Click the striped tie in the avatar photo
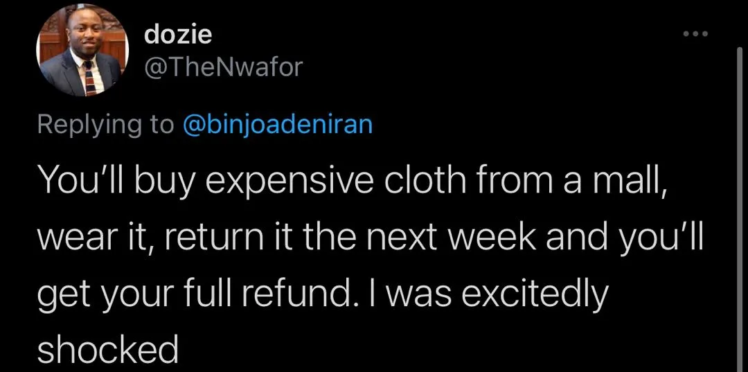Image resolution: width=748 pixels, height=372 pixels. point(89,78)
